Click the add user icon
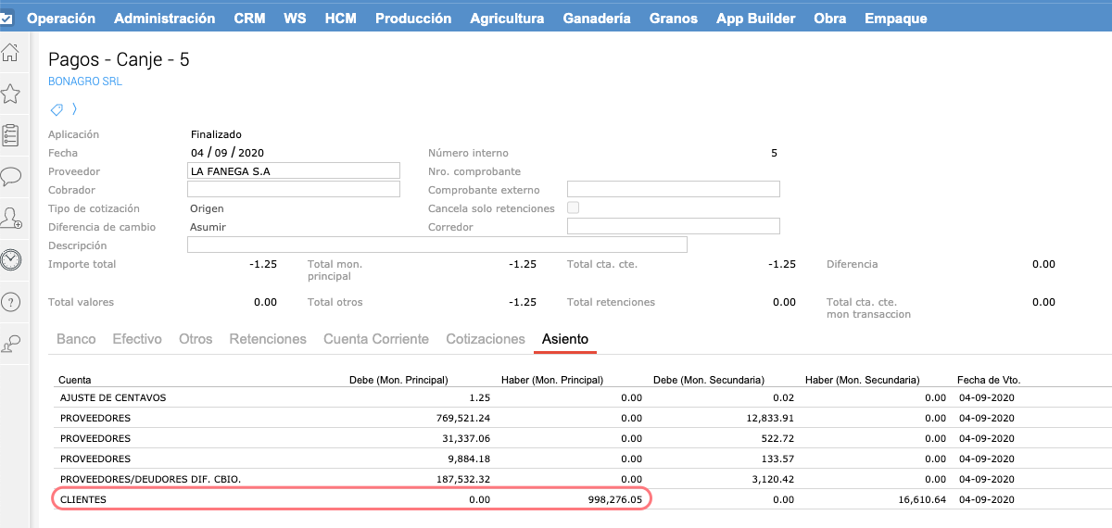Image resolution: width=1112 pixels, height=528 pixels. 10,219
